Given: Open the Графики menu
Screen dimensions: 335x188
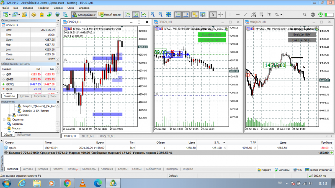Looking at the screenshot, I should click(44, 8).
